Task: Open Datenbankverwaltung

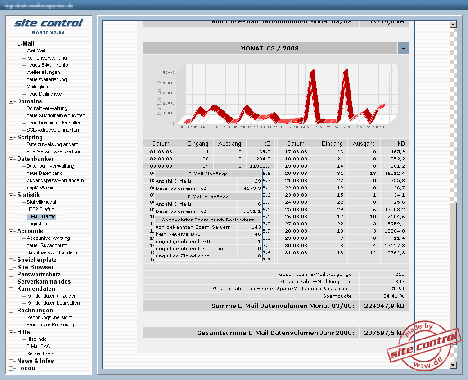Action: (x=50, y=166)
